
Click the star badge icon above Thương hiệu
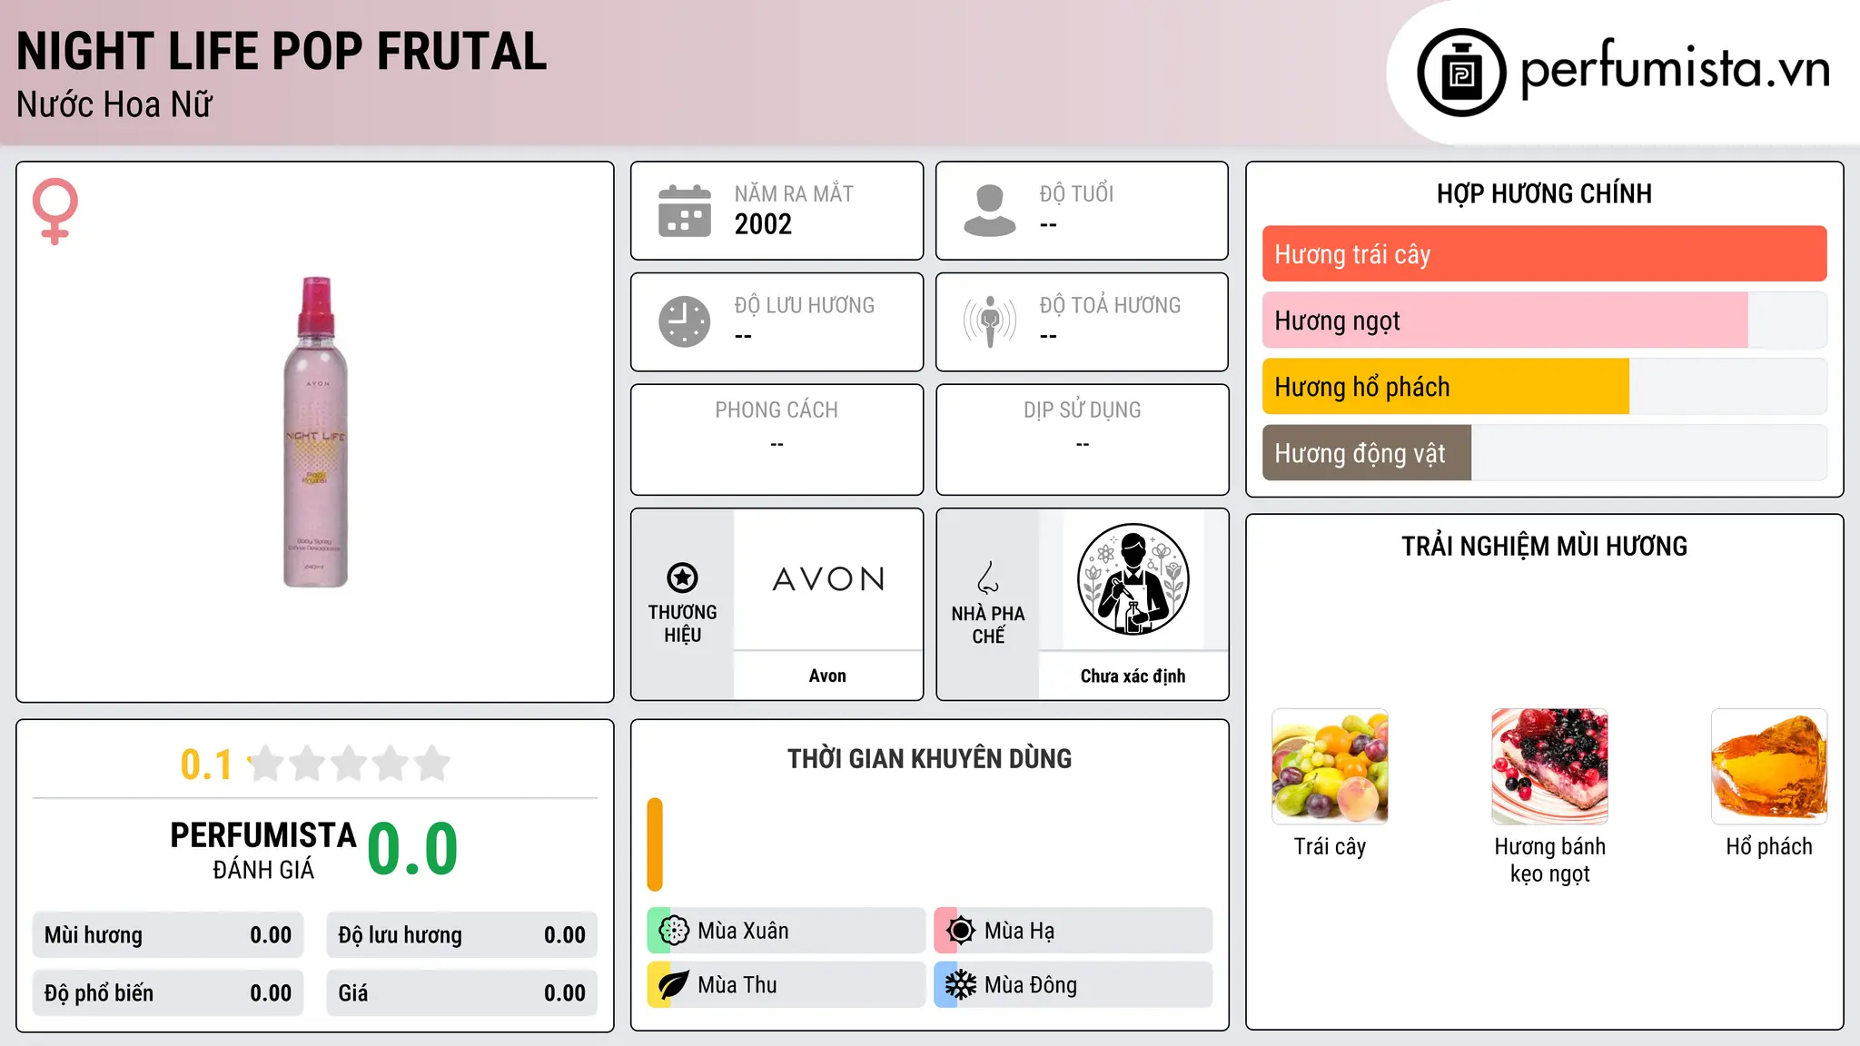(682, 577)
